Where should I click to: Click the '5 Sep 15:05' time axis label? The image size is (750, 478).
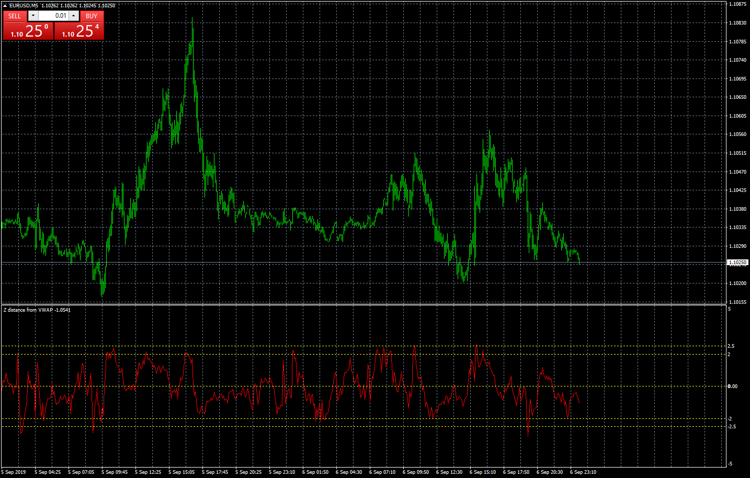tap(181, 472)
